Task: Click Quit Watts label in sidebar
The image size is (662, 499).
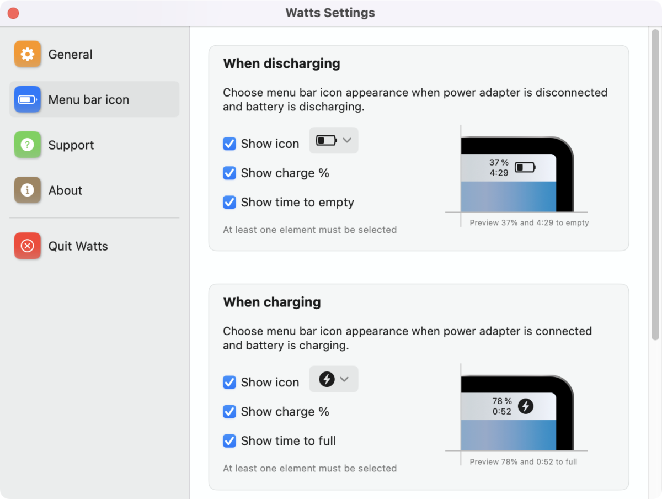Action: coord(78,246)
